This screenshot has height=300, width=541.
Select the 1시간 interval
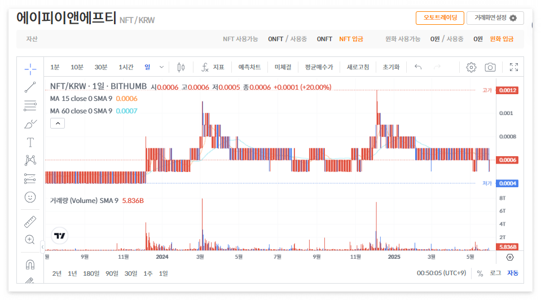[126, 67]
